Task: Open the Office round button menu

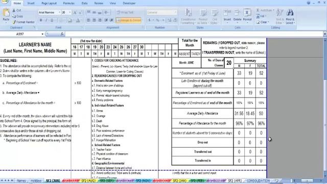Action: click(5, 2)
